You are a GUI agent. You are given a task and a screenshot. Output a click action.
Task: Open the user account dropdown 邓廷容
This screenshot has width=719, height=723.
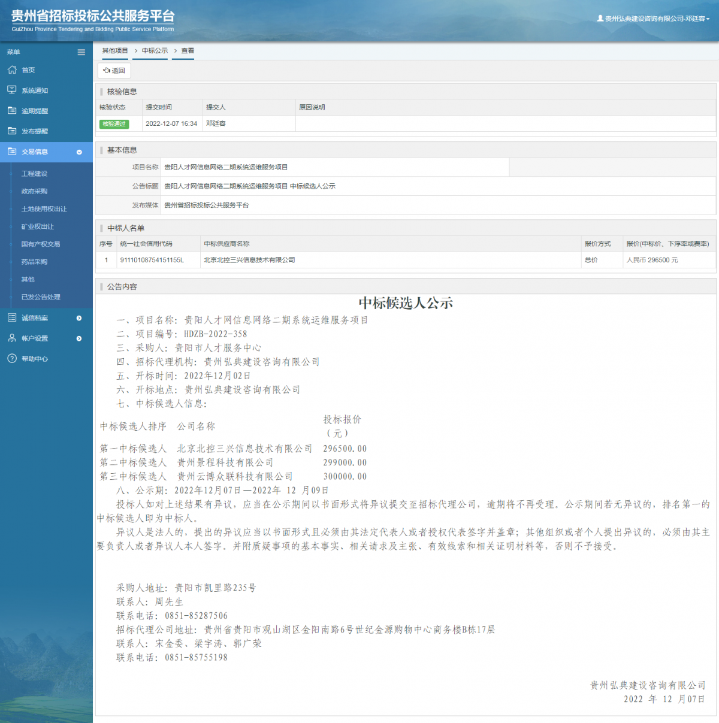653,19
